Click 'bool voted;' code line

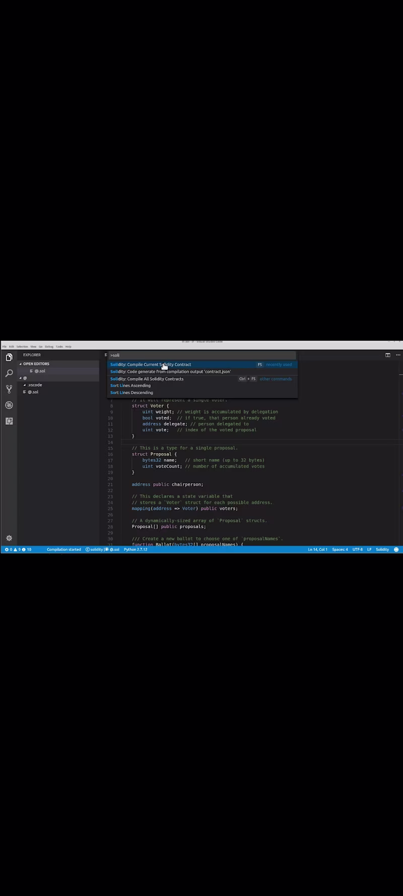[157, 418]
